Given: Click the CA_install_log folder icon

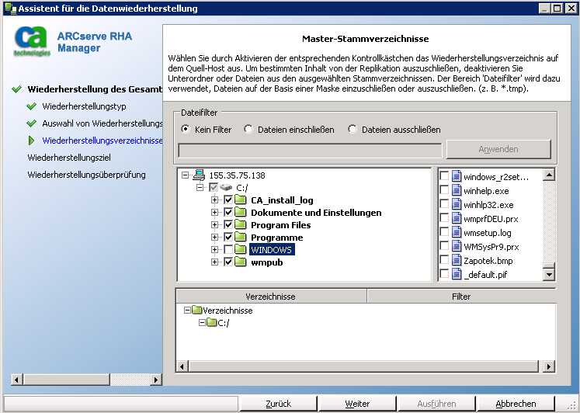Looking at the screenshot, I should tap(241, 200).
